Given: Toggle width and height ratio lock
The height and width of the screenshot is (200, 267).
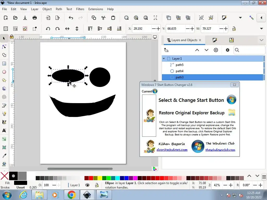Looking at the screenshot, I should coord(234,29).
